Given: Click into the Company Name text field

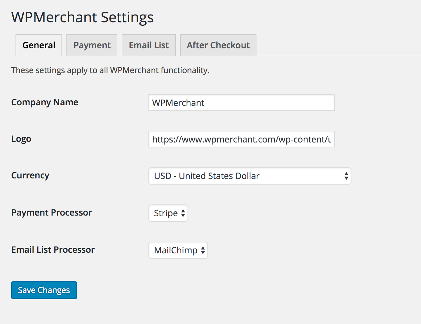Looking at the screenshot, I should click(x=241, y=103).
